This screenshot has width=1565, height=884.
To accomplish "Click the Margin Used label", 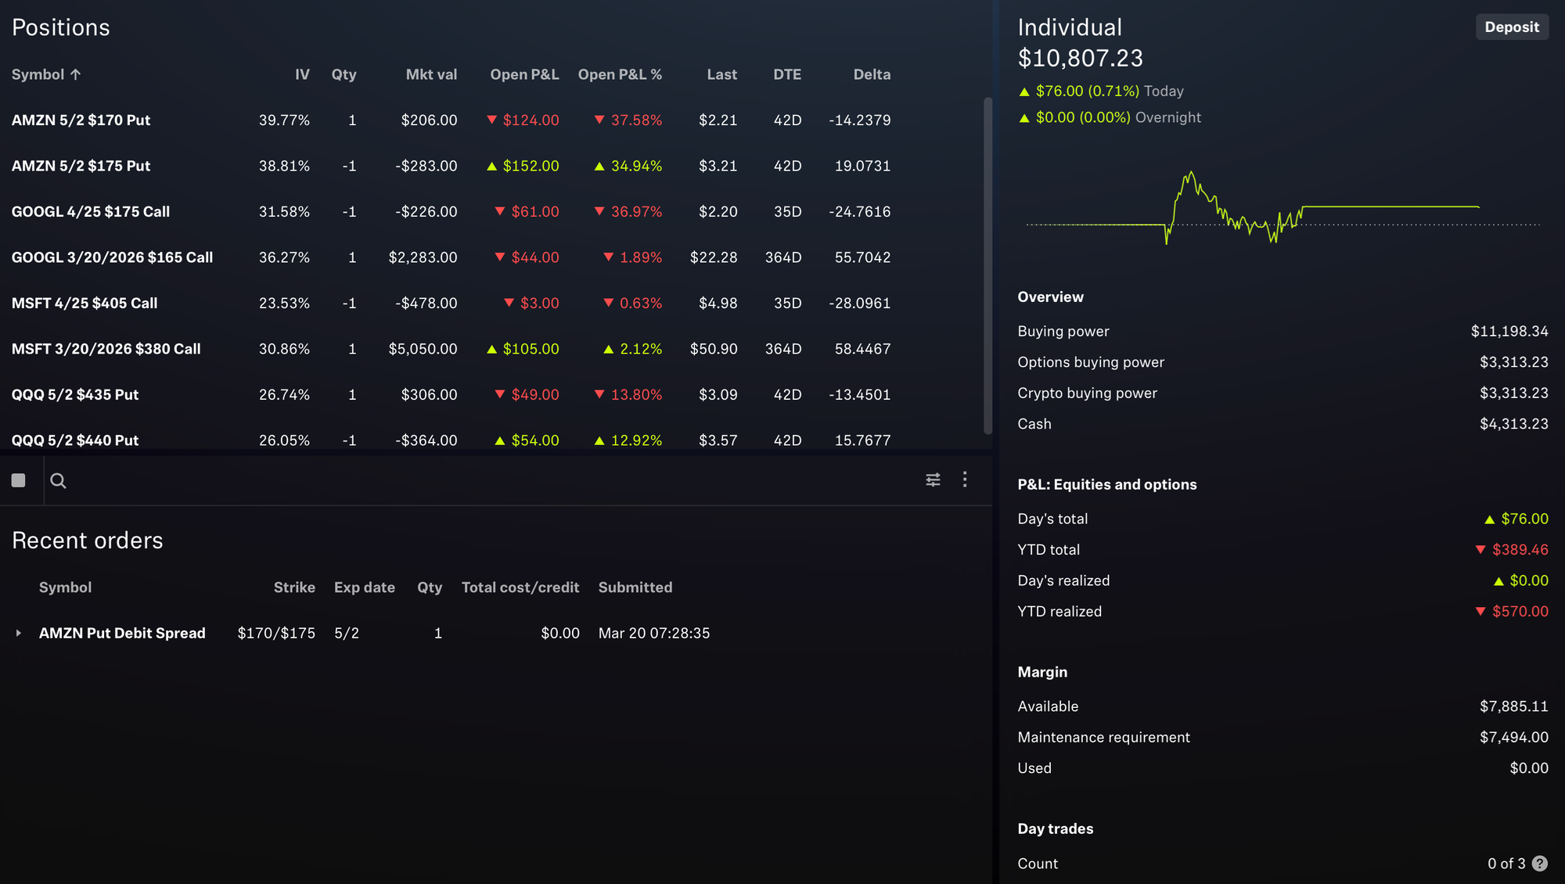I will [x=1034, y=768].
